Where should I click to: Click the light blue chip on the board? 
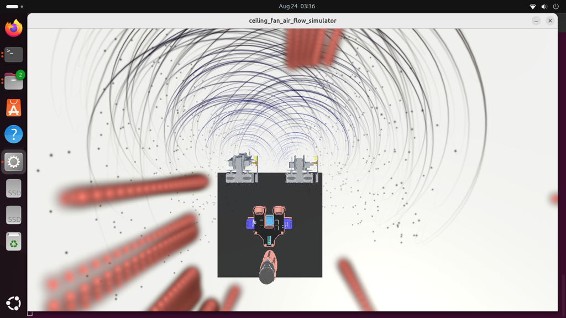[x=269, y=220]
